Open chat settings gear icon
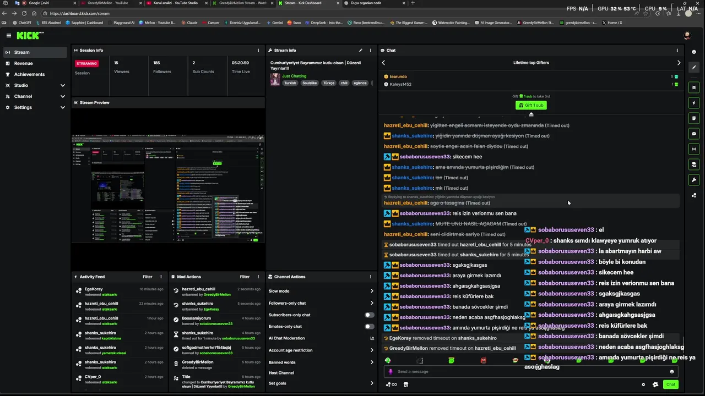705x396 pixels. coord(643,384)
